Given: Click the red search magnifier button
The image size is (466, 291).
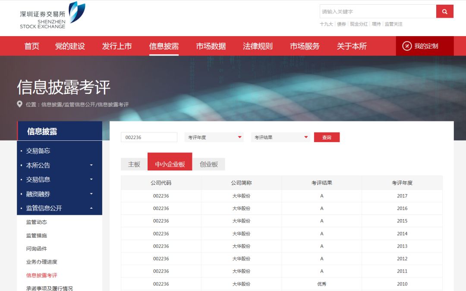Looking at the screenshot, I should point(444,12).
